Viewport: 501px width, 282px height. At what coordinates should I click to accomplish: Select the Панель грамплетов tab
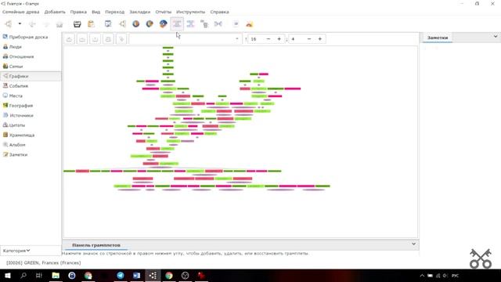[96, 245]
